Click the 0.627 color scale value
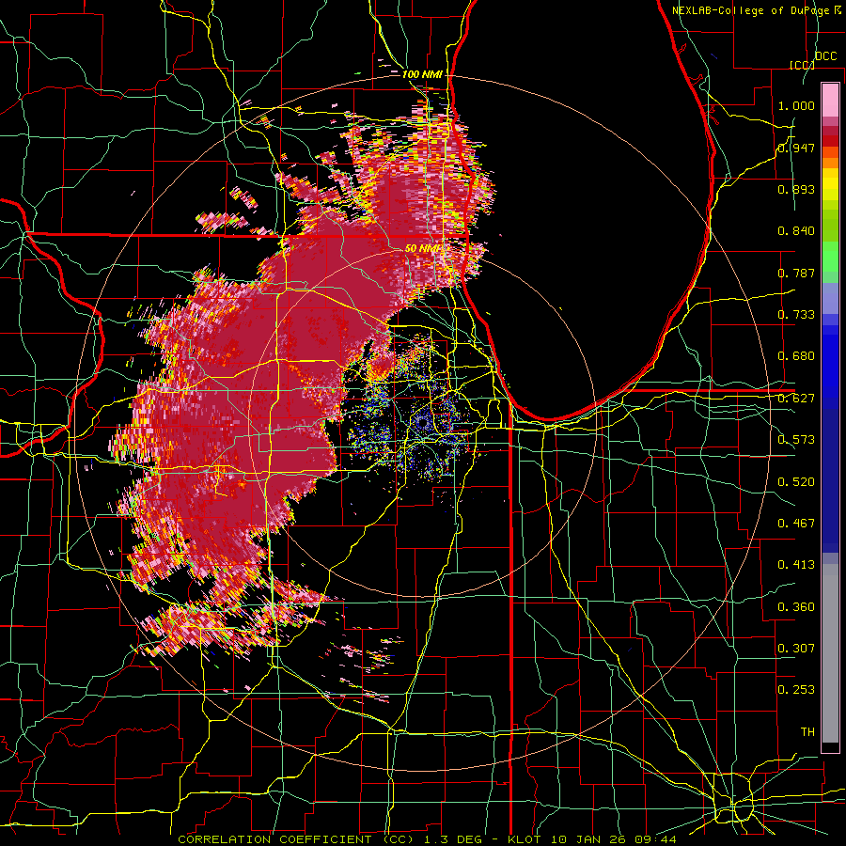846x846 pixels. (x=796, y=398)
